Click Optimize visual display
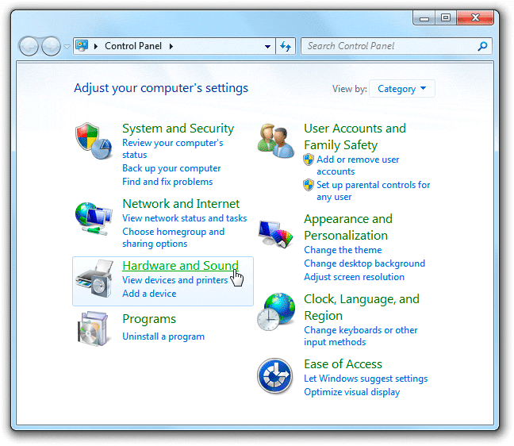The width and height of the screenshot is (514, 446). 351,392
